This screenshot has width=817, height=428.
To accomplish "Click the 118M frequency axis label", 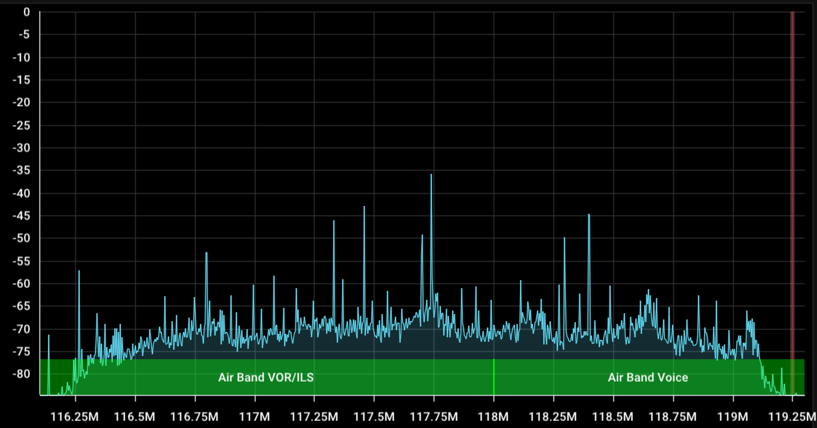I will point(493,417).
